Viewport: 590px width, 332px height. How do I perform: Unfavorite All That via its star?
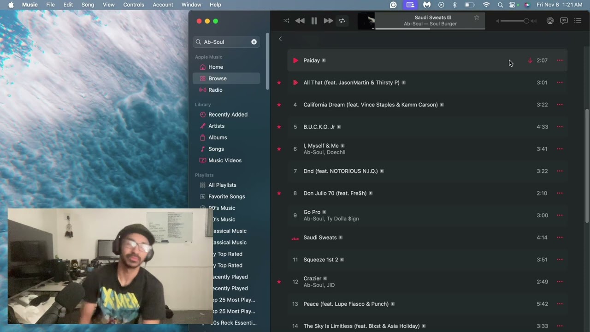click(279, 83)
